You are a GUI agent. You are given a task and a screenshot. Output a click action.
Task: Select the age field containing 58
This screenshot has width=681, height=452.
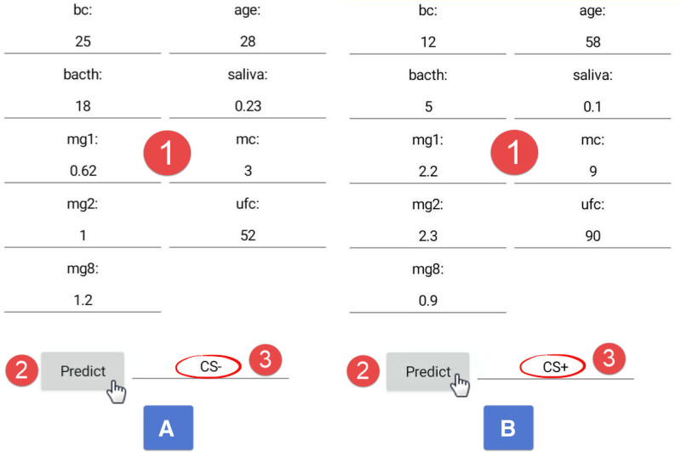592,42
